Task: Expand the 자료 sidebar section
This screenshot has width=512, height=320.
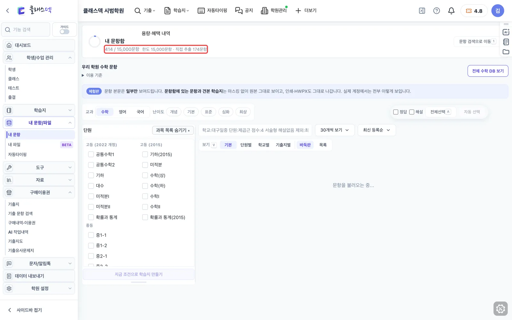Action: click(x=39, y=180)
